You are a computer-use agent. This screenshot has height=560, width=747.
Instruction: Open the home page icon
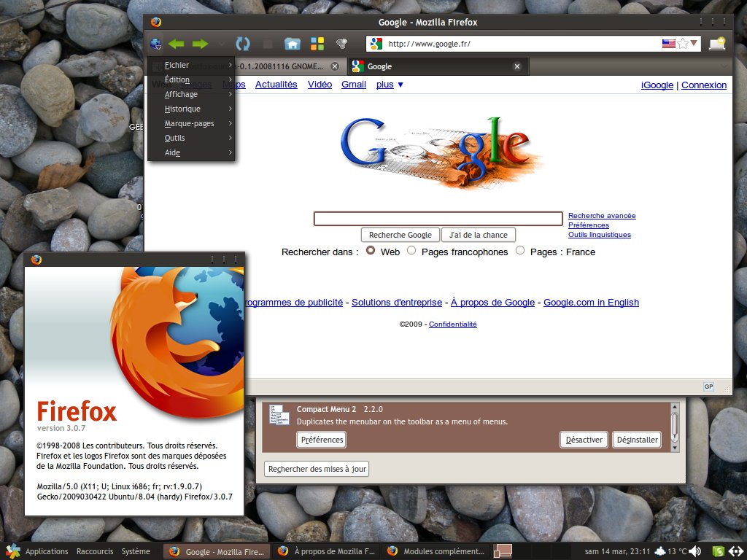tap(293, 44)
